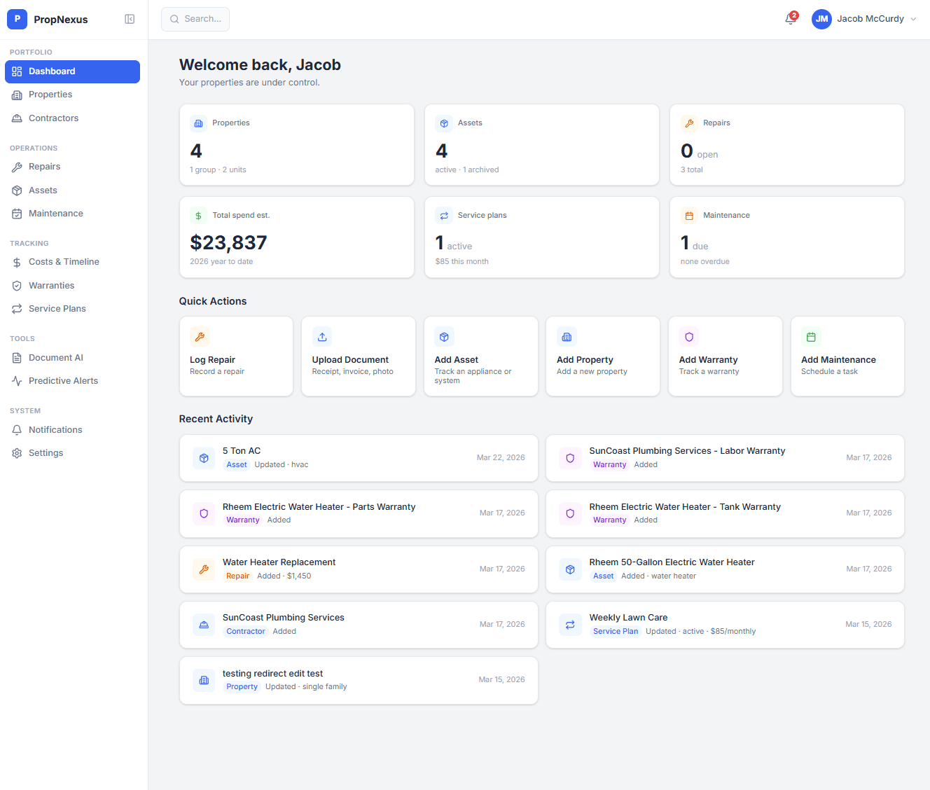Viewport: 930px width, 790px height.
Task: Select the Repairs wrench icon
Action: click(x=17, y=167)
